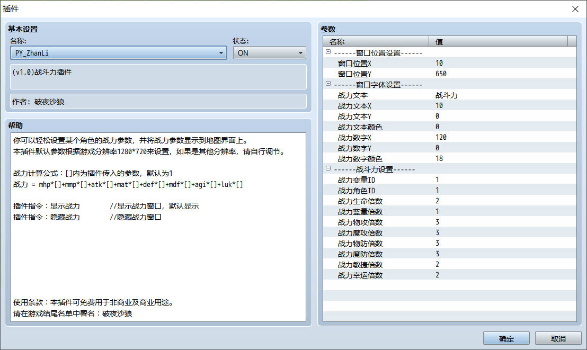Select the 战力数字Y parameter row
Screen dimensions: 587x350
(450, 148)
